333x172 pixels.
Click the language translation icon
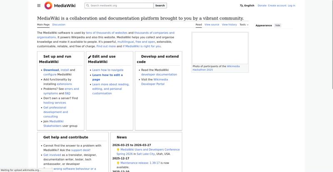pyautogui.click(x=241, y=5)
